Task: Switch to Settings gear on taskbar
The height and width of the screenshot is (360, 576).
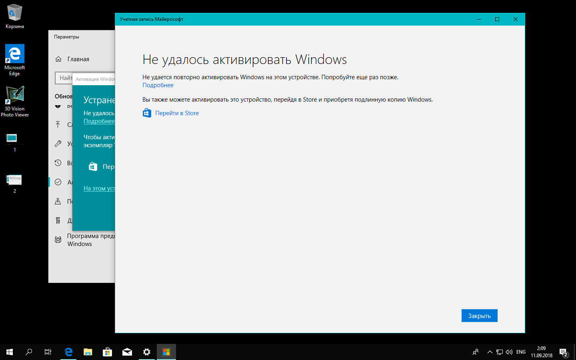Action: [147, 352]
